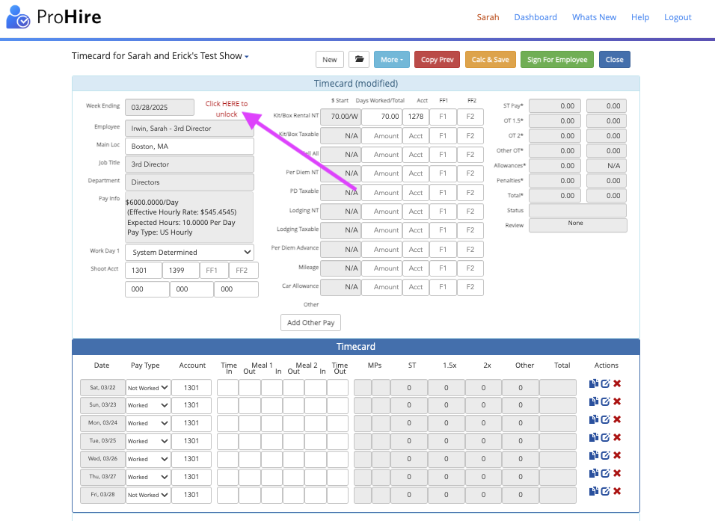Click the Review field showing None

click(x=577, y=225)
